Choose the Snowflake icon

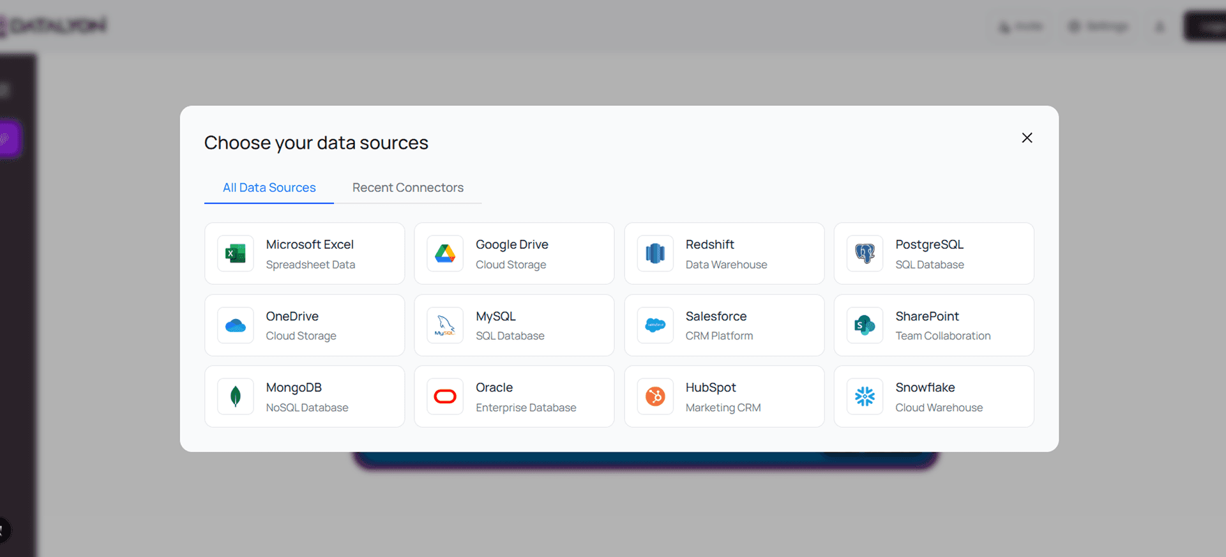click(865, 397)
